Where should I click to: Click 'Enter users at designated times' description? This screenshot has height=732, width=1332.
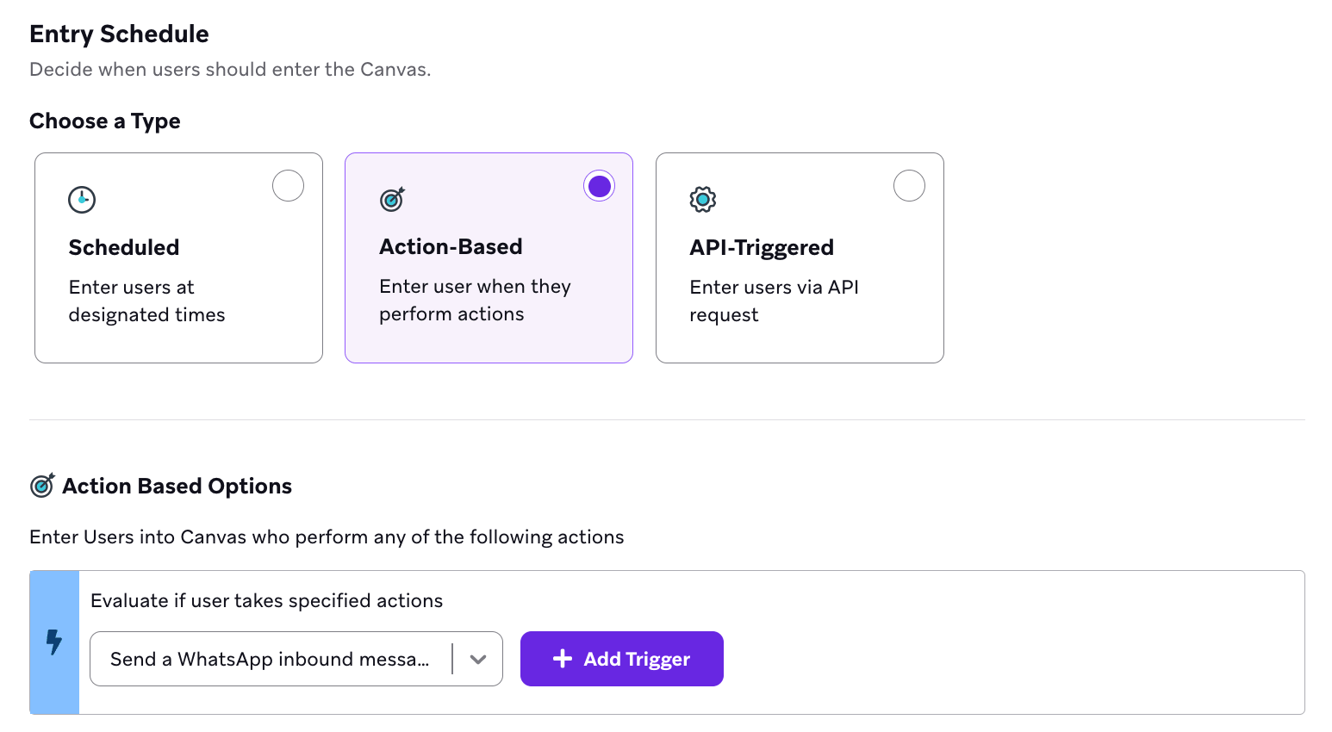click(x=146, y=301)
